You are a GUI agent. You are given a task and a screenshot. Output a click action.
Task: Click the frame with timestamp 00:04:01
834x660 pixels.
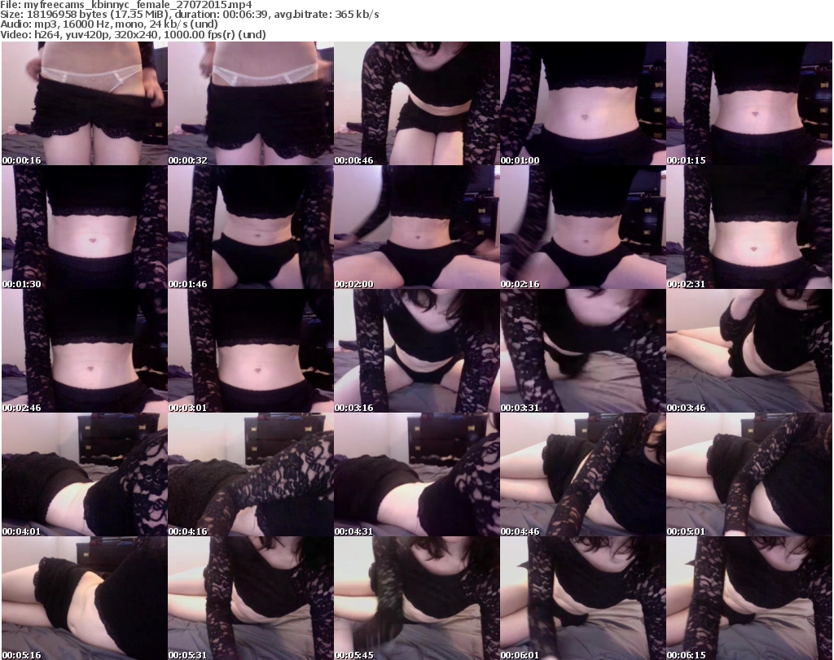click(85, 475)
